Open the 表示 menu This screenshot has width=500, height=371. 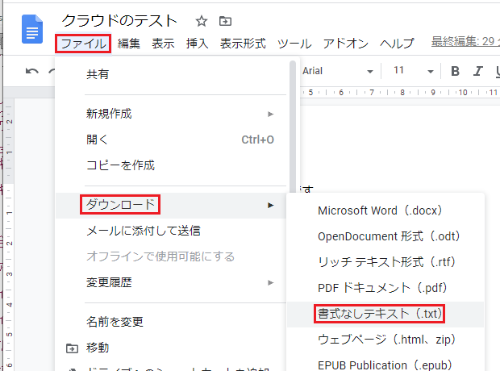tap(163, 44)
